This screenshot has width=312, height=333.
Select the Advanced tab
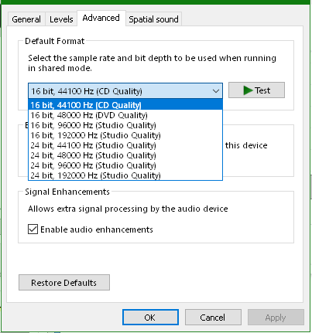(101, 18)
